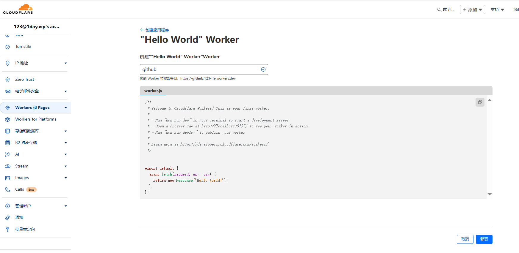Open the 支持 dropdown menu

(497, 10)
